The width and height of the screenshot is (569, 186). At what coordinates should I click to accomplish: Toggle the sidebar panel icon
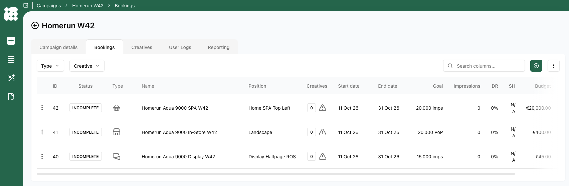pyautogui.click(x=26, y=5)
